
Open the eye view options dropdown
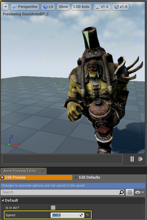coord(139,192)
